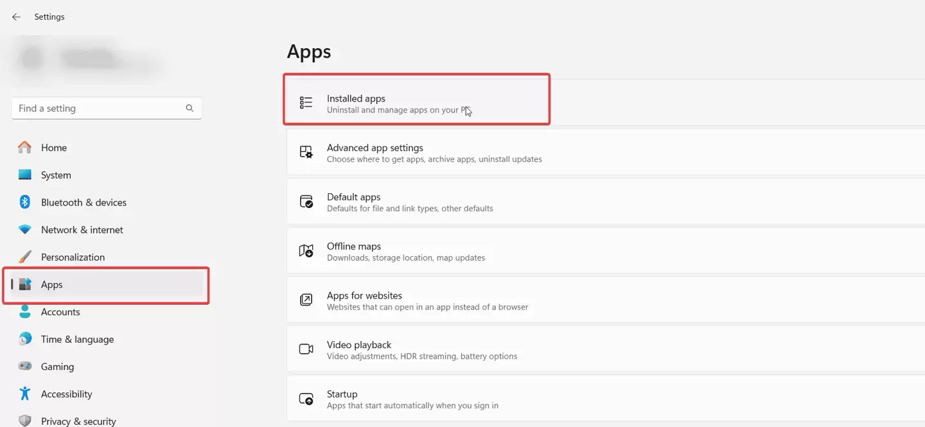Click the Bluetooth & devices icon

point(25,202)
